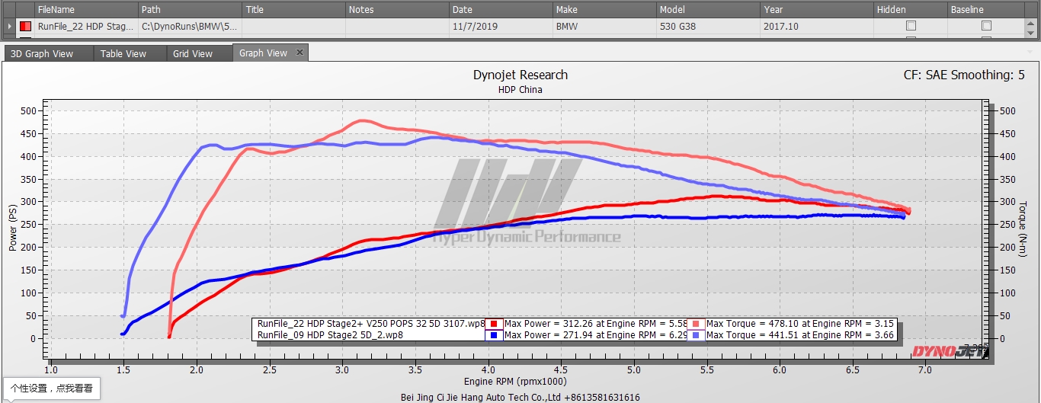Switch to the 3D Graph View tab
The image size is (1041, 403).
coord(42,53)
